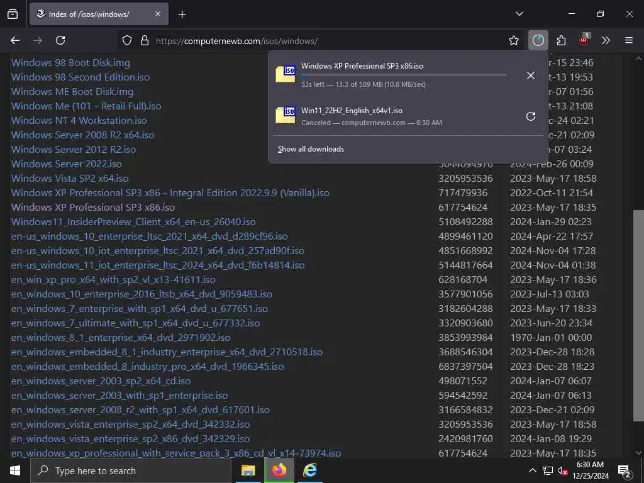Download en_windows_server_2008_r2_with_sp1 iso

140,410
